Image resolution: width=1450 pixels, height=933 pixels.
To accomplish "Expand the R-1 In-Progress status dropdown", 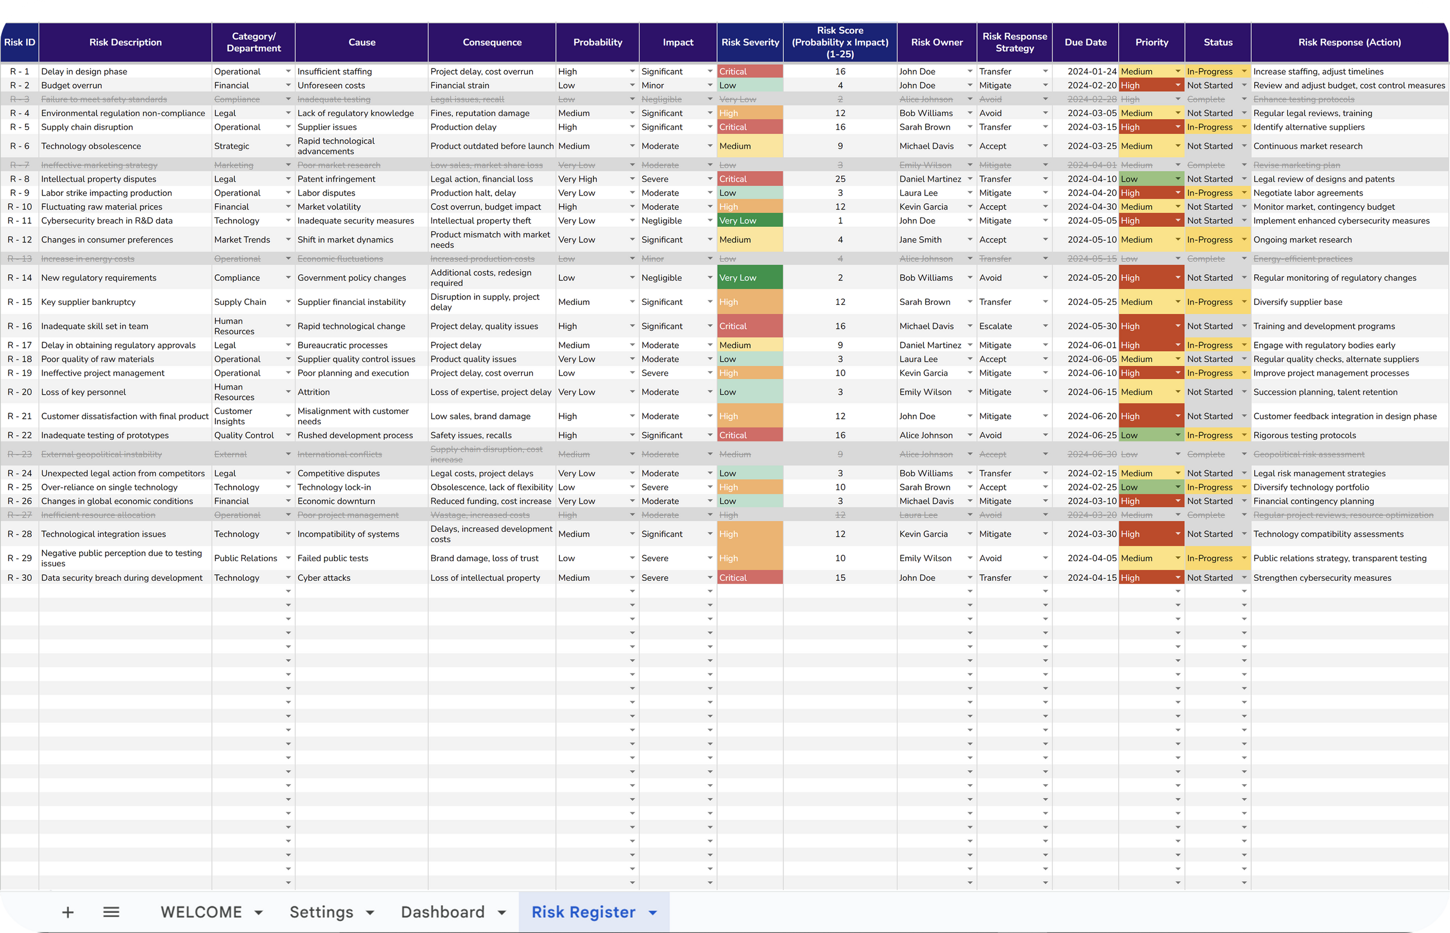I will coord(1244,71).
